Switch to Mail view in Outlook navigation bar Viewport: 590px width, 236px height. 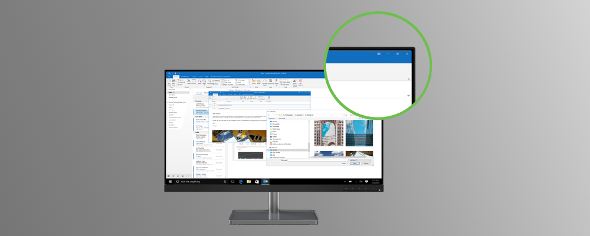169,176
